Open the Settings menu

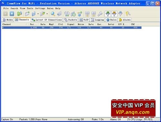(40, 8)
